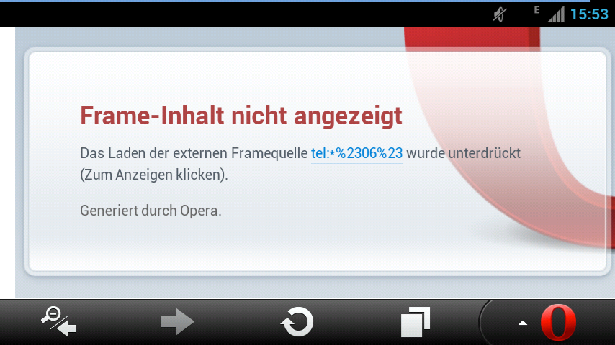Tap the '(Zum Anzeigen klicken).' text

(154, 175)
